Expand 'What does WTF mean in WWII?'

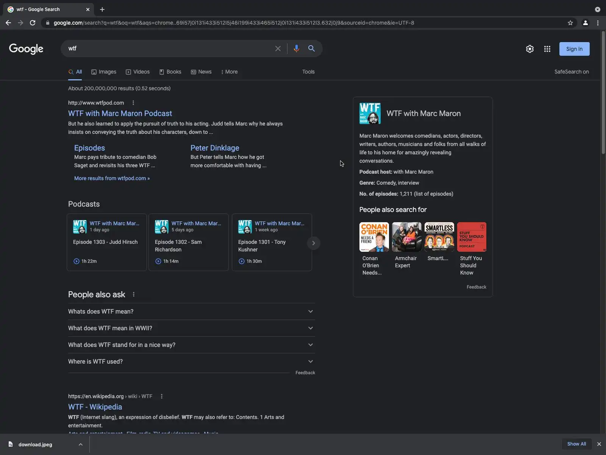coord(192,328)
